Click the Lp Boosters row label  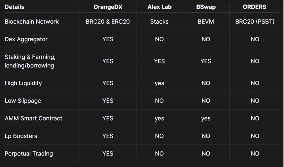pyautogui.click(x=21, y=136)
